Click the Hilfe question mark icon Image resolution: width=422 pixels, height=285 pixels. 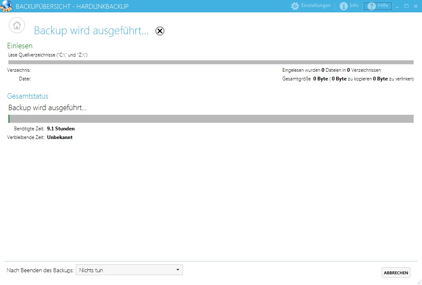click(371, 6)
